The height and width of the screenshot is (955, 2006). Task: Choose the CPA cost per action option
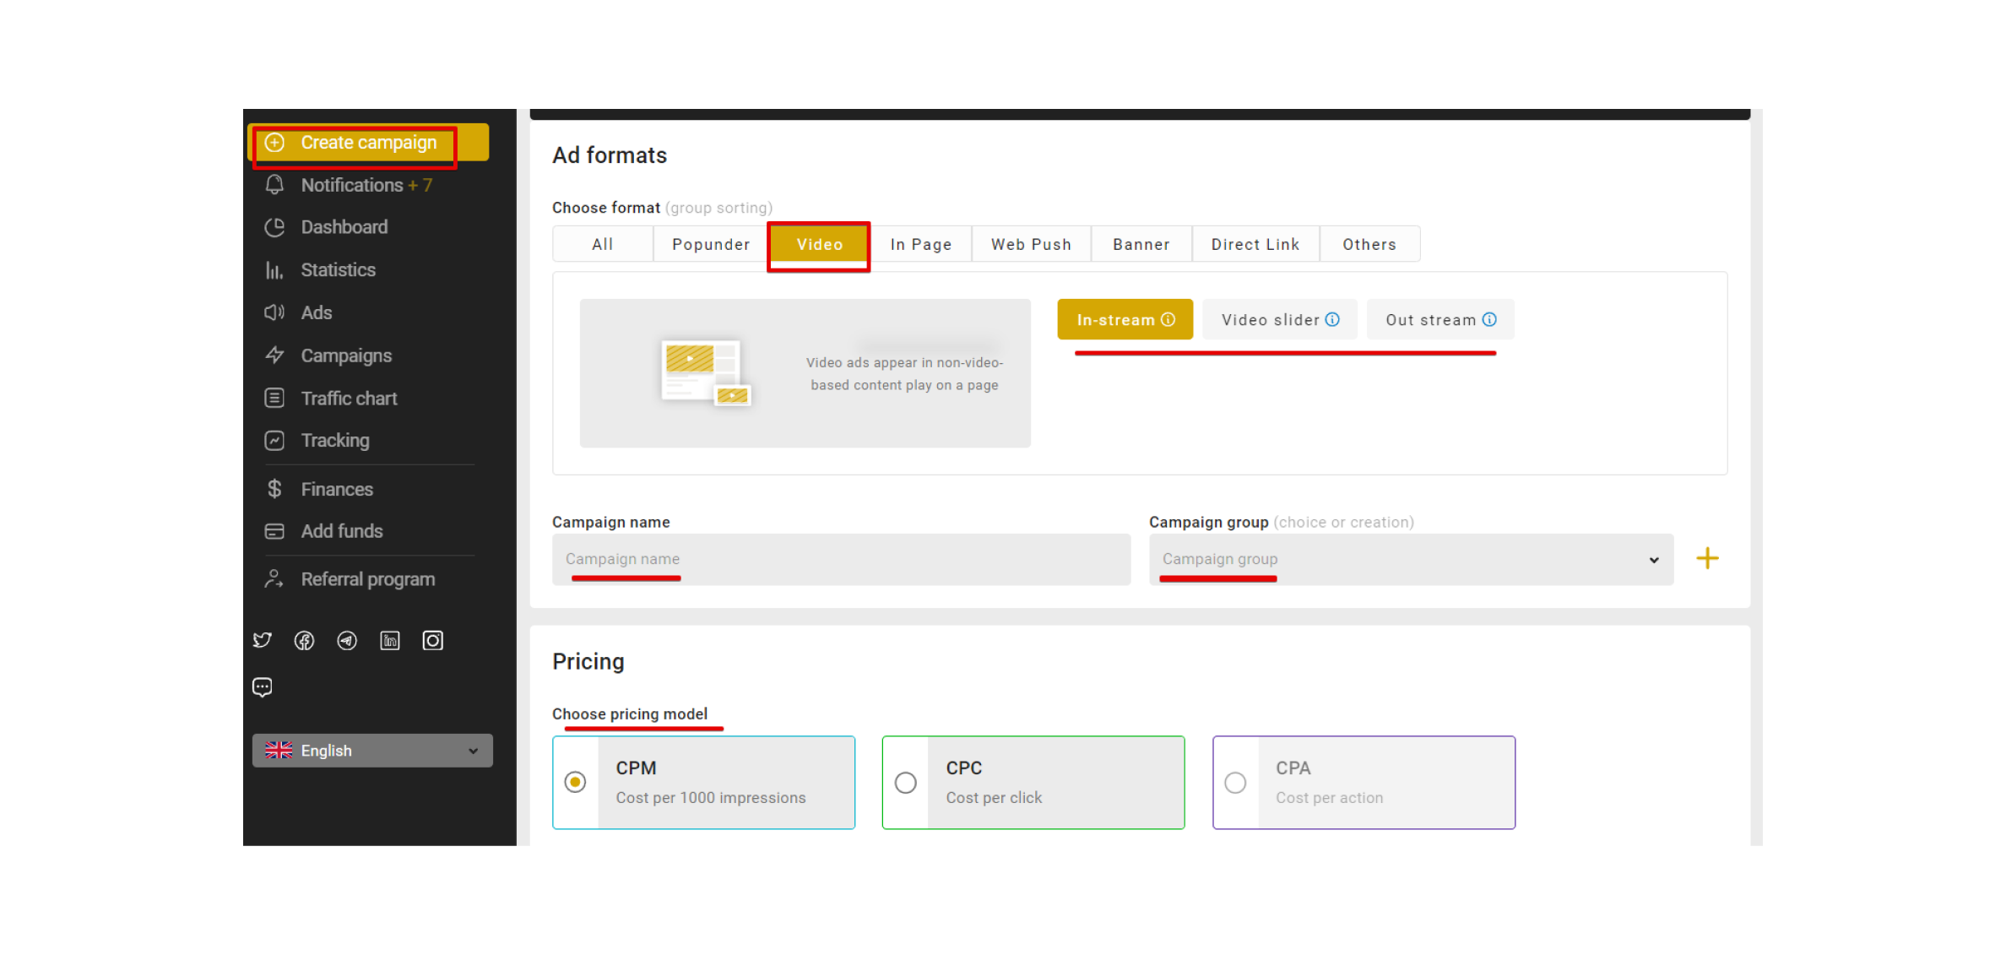[1235, 783]
